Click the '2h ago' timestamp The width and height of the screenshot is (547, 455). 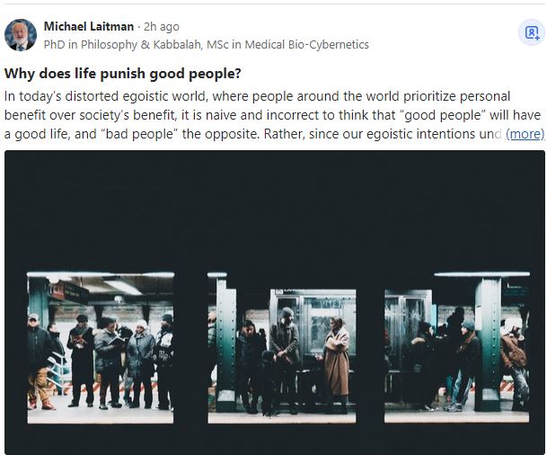click(x=162, y=27)
